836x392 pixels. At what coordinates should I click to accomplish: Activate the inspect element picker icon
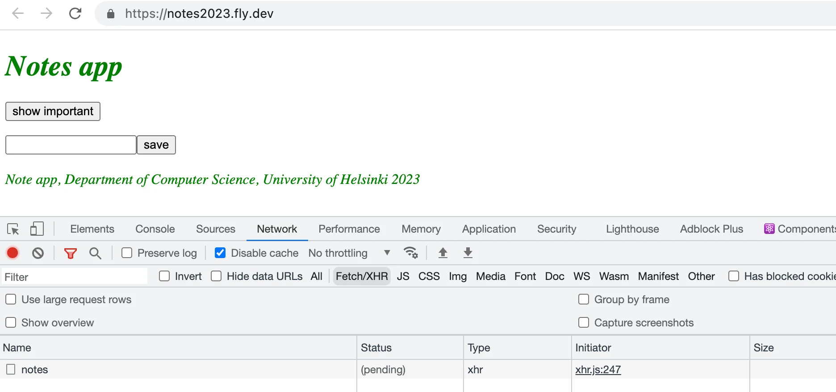coord(13,229)
